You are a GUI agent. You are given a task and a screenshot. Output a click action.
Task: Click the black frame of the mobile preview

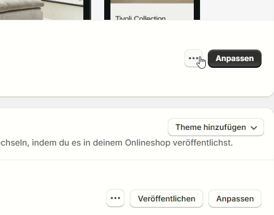click(x=197, y=10)
